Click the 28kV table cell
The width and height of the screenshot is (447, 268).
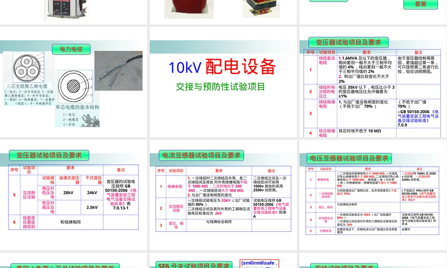pos(68,193)
